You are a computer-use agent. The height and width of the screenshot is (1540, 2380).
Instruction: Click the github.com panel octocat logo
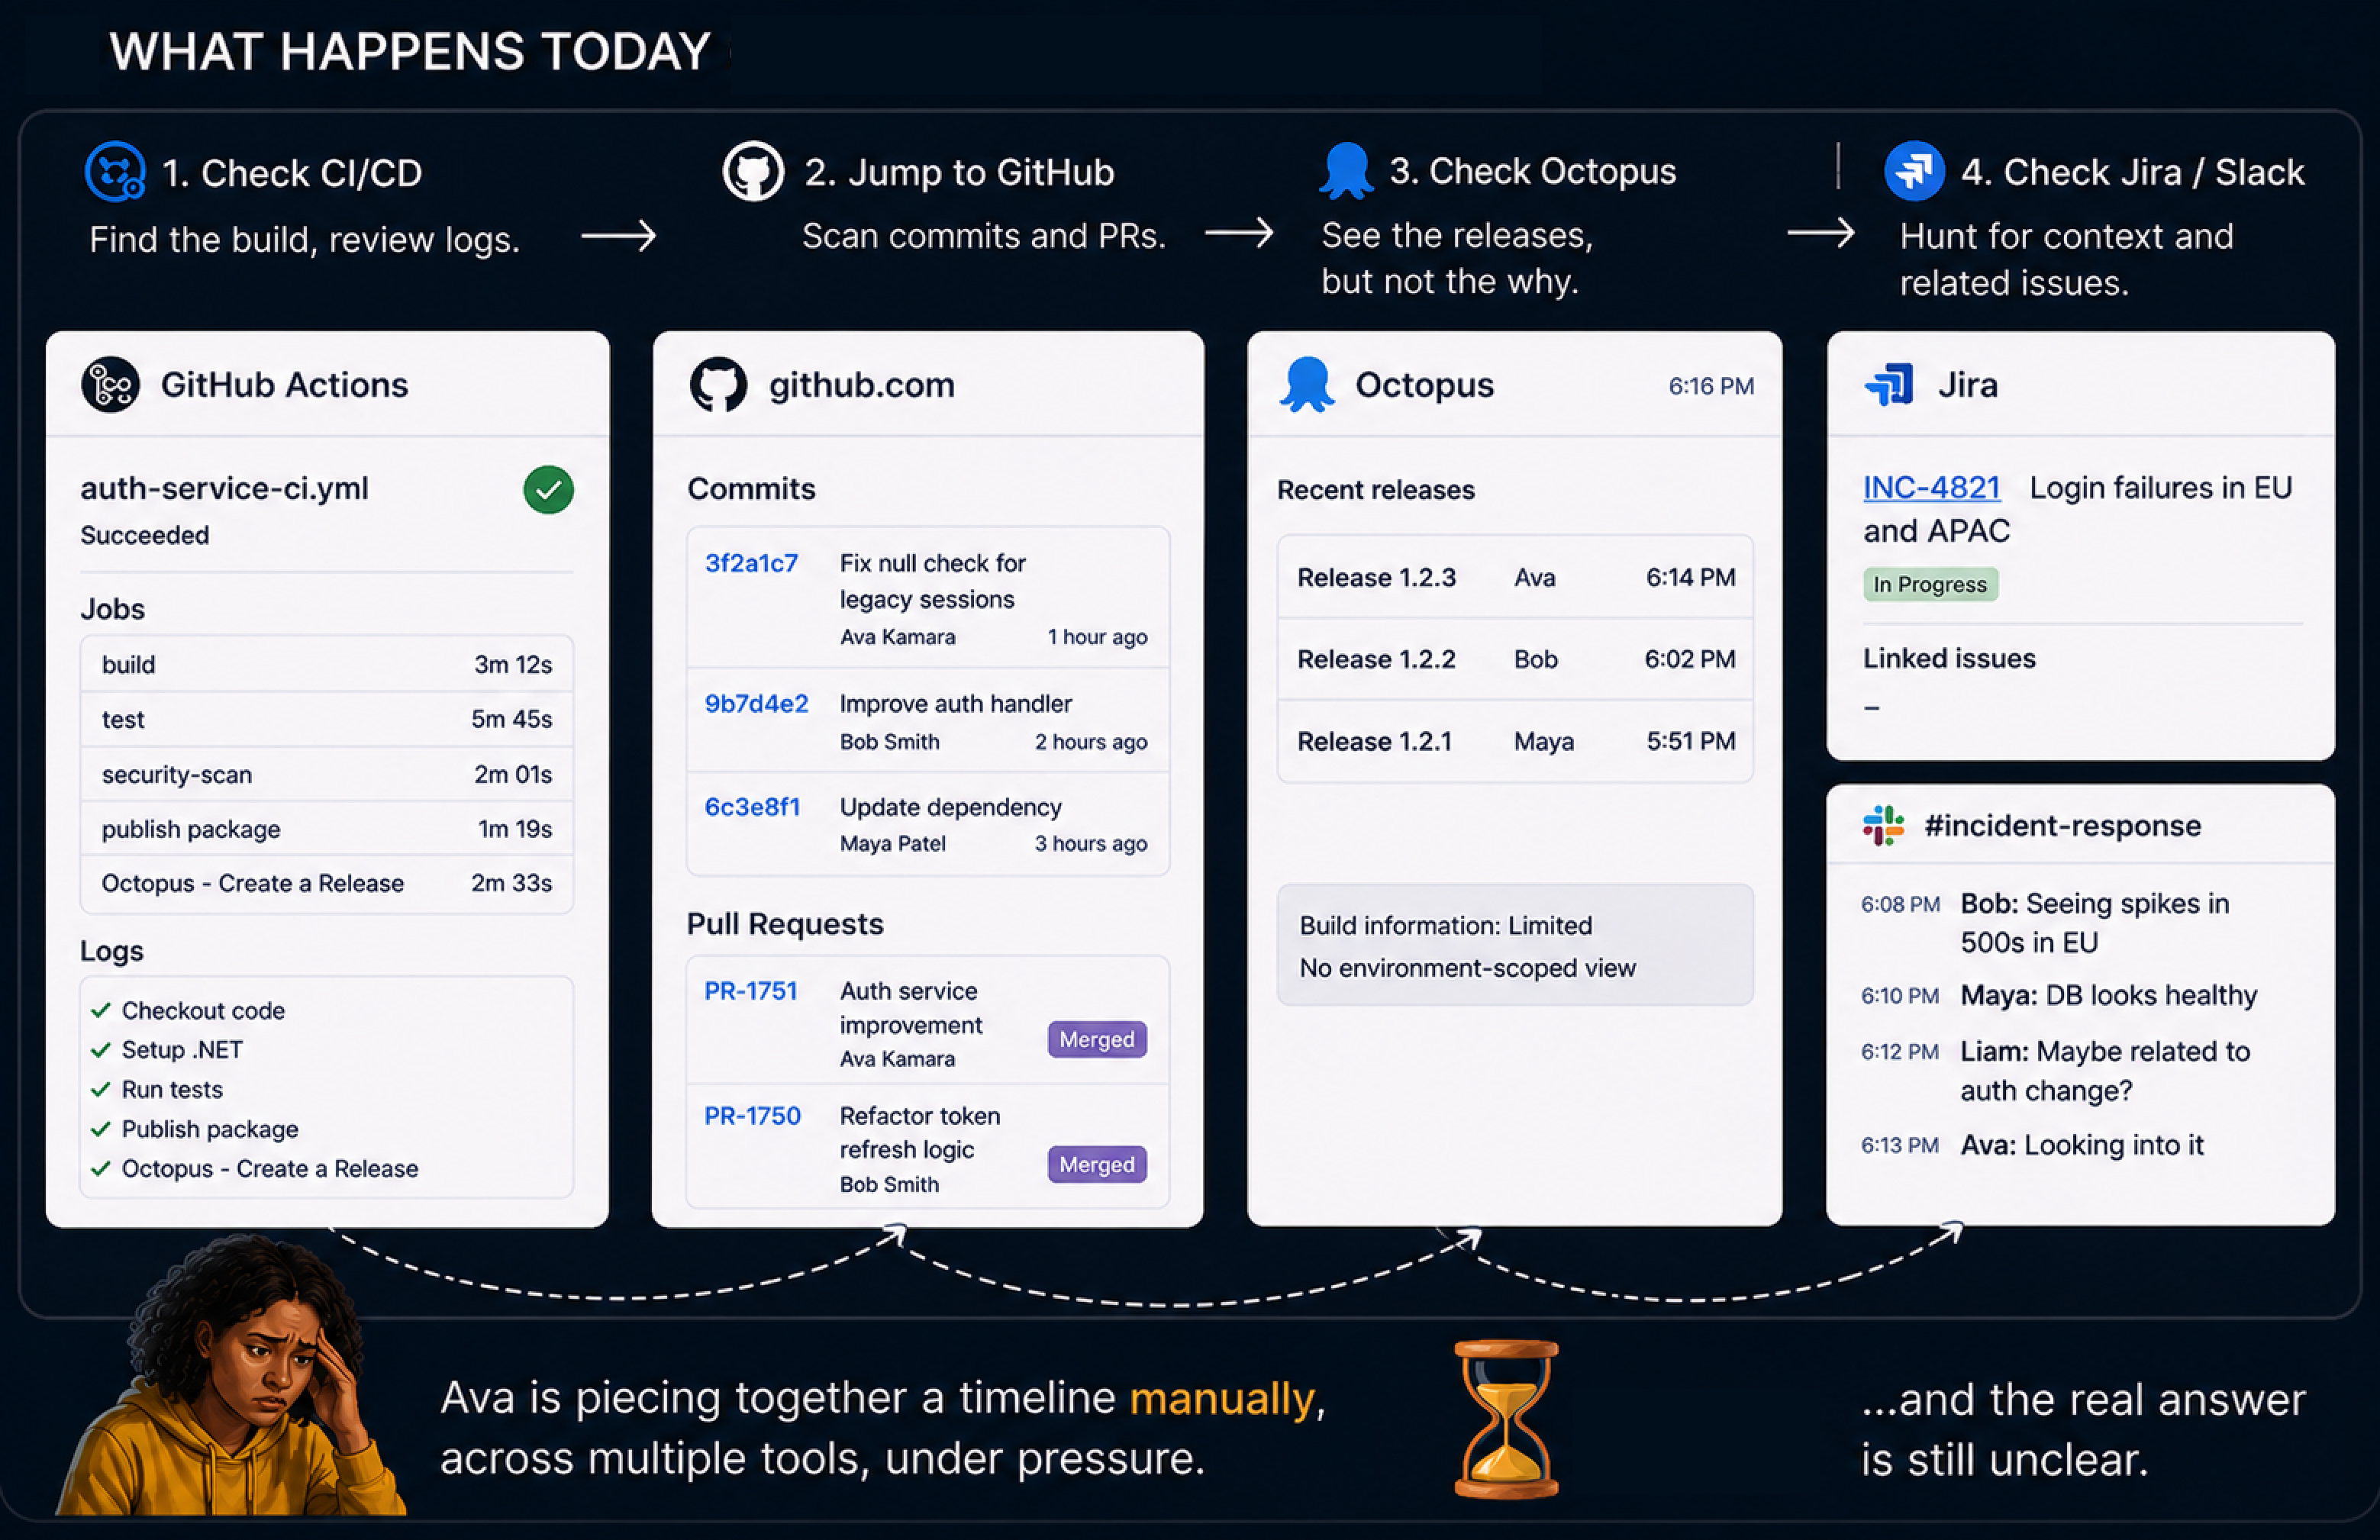pos(718,385)
